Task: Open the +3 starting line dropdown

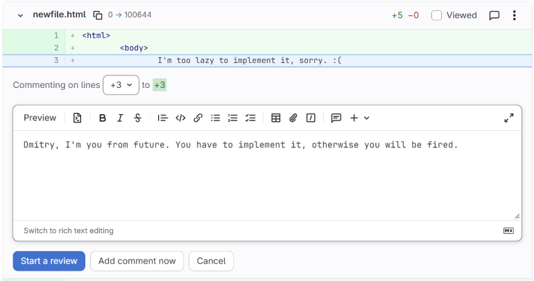Action: (121, 85)
